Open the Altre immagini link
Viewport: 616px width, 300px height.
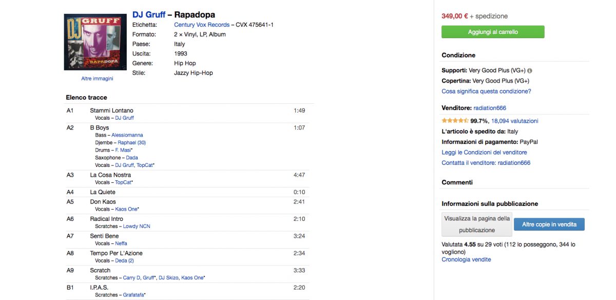[x=97, y=79]
